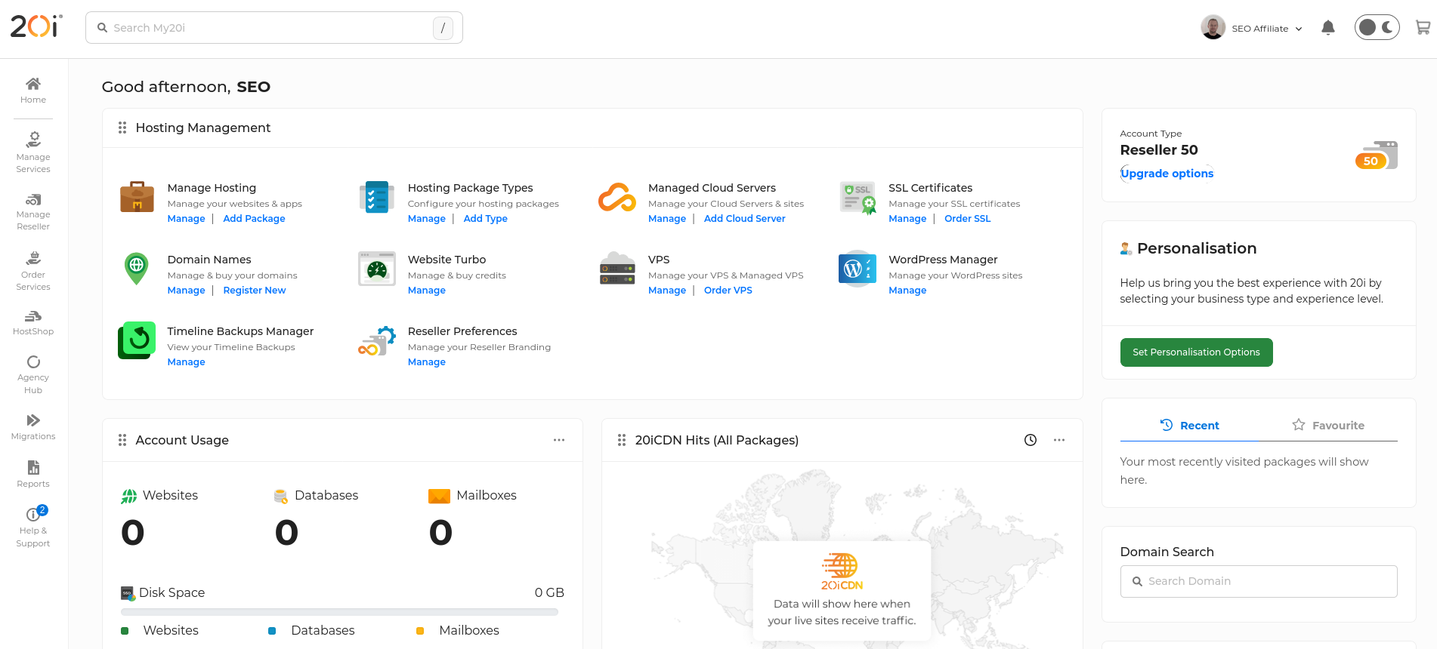Image resolution: width=1437 pixels, height=649 pixels.
Task: Expand SEO Affiliate account menu
Action: (x=1267, y=29)
